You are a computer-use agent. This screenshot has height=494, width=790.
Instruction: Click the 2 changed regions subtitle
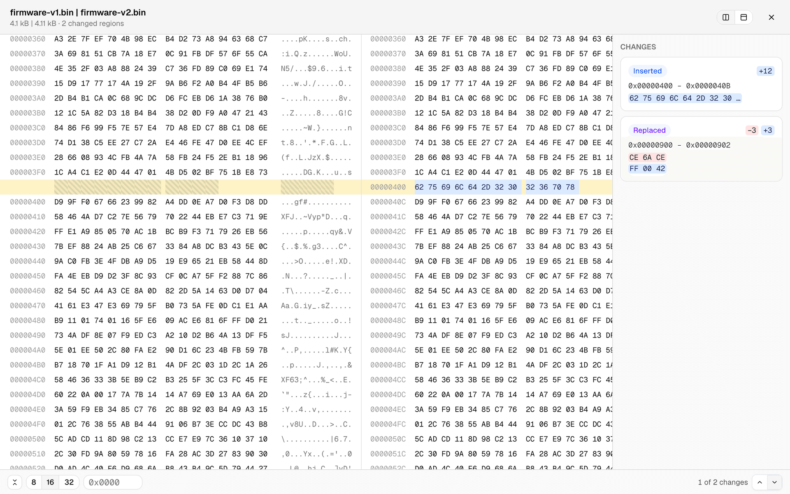pos(93,23)
